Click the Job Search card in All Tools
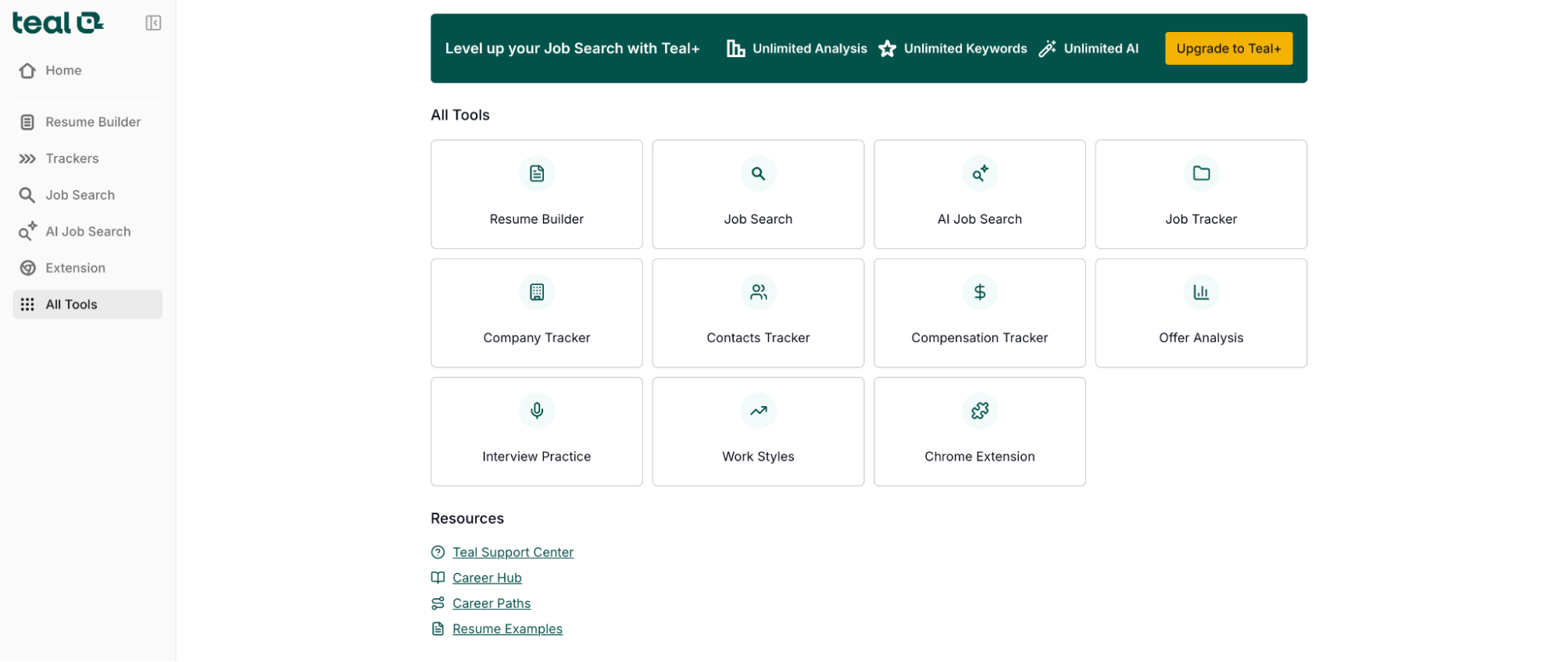This screenshot has height=662, width=1562. pyautogui.click(x=758, y=194)
